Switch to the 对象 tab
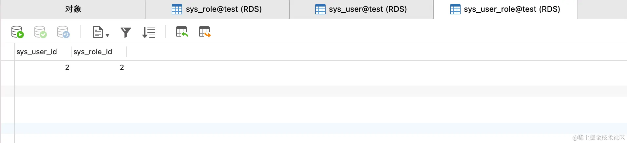This screenshot has width=627, height=143. pos(73,9)
